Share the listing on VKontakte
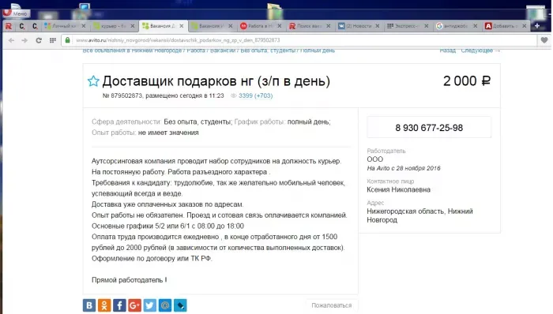 tap(89, 305)
